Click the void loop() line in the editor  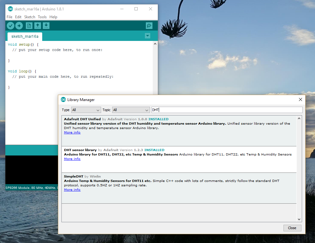22,71
